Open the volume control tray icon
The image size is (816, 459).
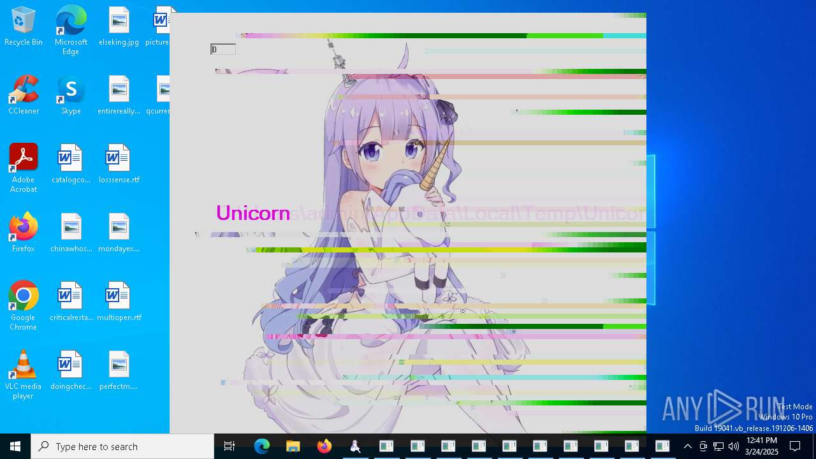click(x=734, y=446)
